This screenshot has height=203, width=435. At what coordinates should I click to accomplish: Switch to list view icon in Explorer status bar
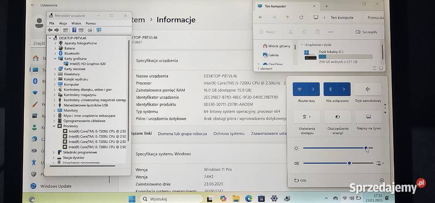[375, 68]
